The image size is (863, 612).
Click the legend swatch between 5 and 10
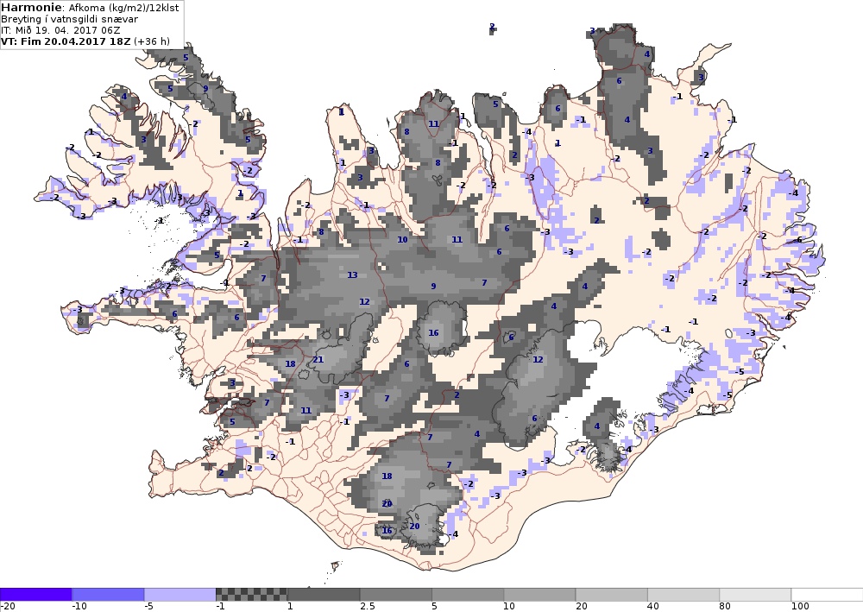pyautogui.click(x=468, y=595)
